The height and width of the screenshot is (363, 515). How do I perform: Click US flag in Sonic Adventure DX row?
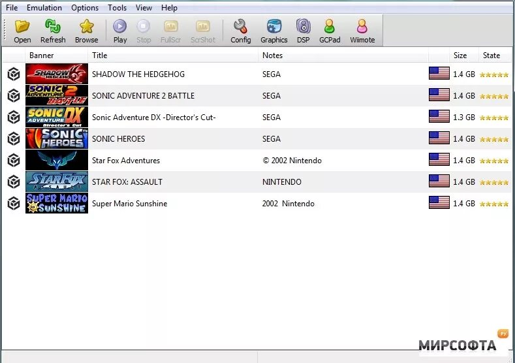439,116
